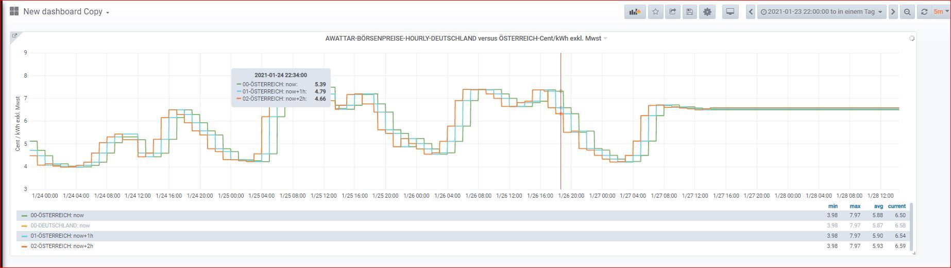Sort legend by min column
The image size is (951, 268).
coord(833,206)
